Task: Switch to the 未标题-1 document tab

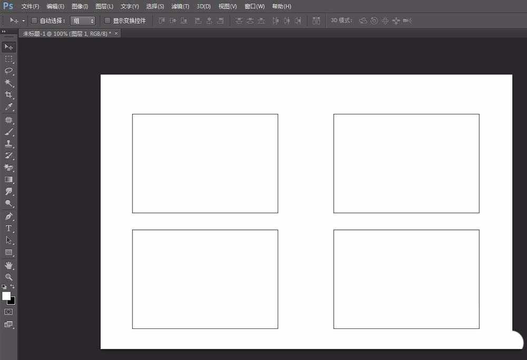Action: 66,33
